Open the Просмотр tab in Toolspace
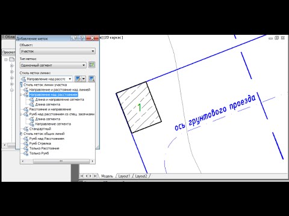Viewport: 289px width, 216px height. point(8,52)
